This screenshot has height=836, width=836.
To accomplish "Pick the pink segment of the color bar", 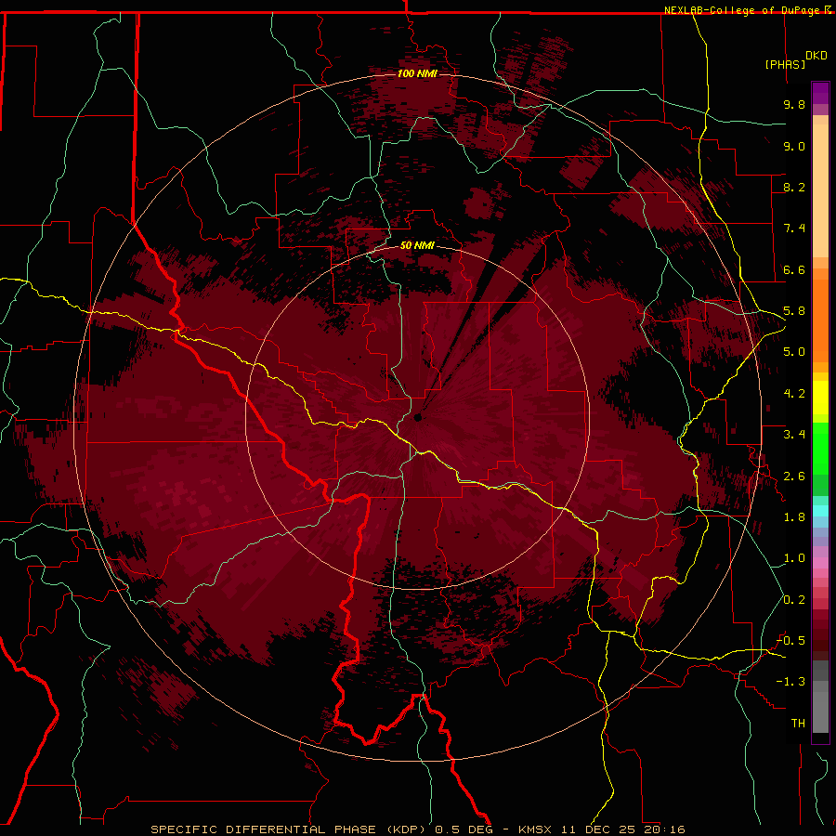I will pyautogui.click(x=820, y=563).
